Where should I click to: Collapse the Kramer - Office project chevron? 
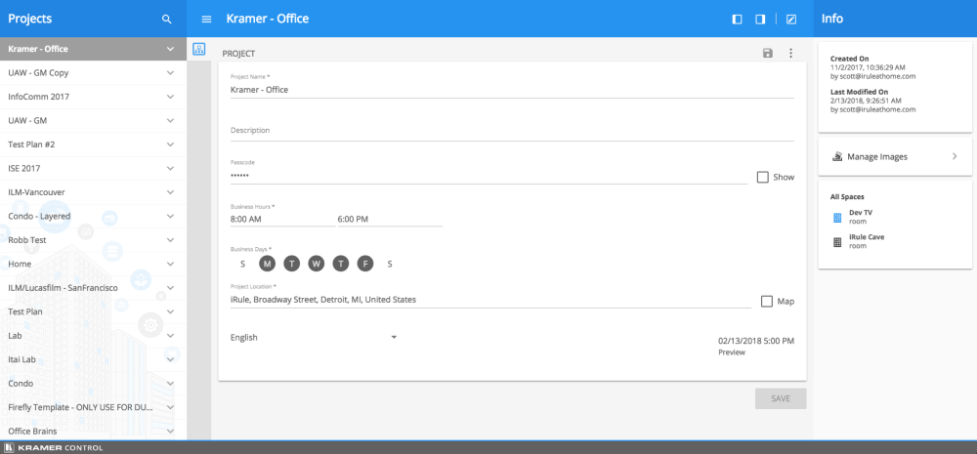(x=171, y=49)
